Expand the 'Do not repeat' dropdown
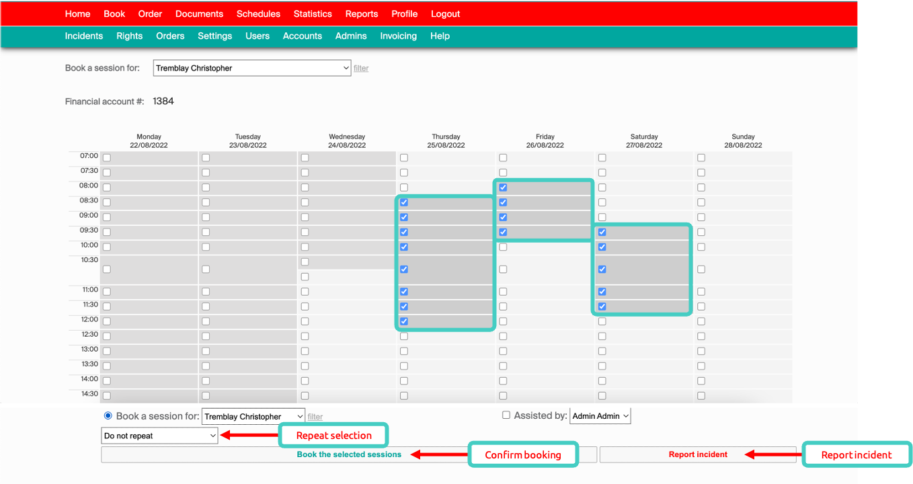Viewport: 913px width, 484px height. click(160, 436)
